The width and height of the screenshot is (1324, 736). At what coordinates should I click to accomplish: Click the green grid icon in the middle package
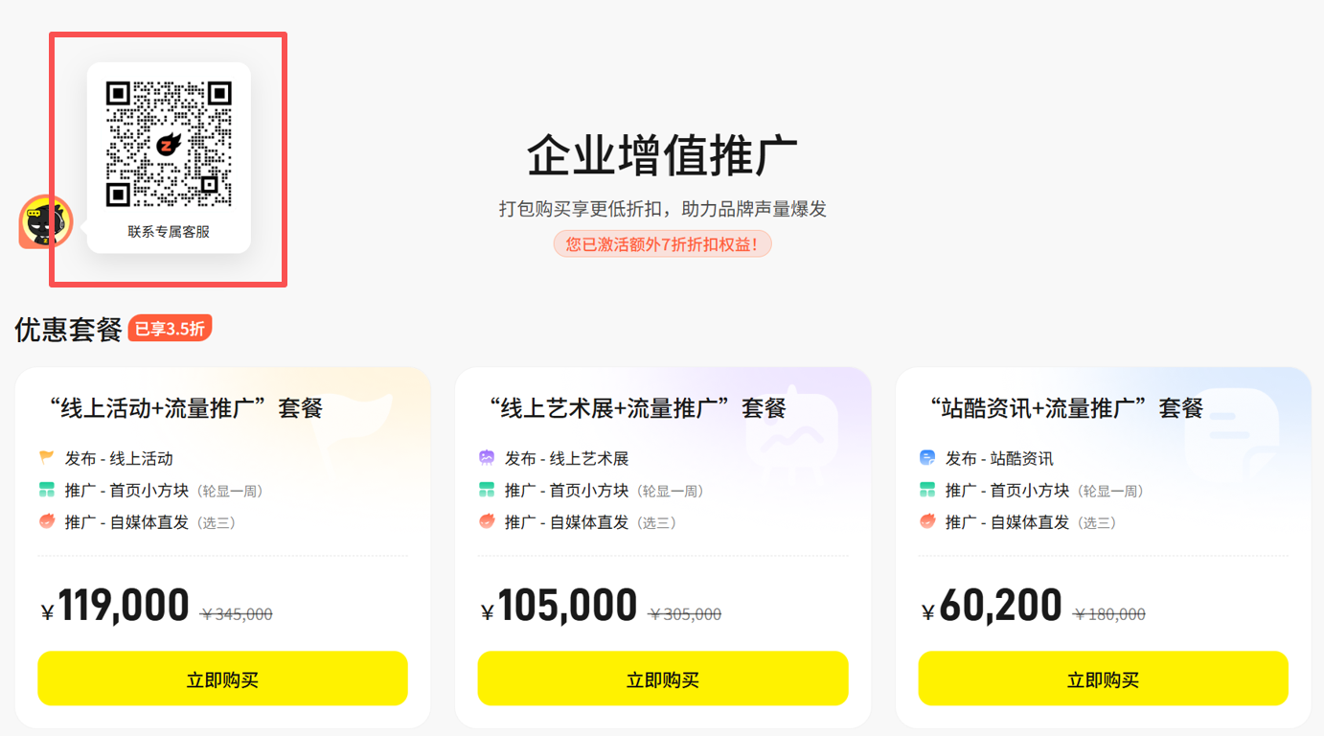point(486,490)
